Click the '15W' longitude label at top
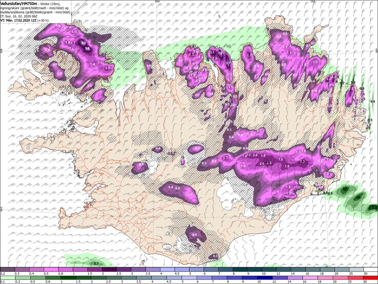 (x=313, y=1)
